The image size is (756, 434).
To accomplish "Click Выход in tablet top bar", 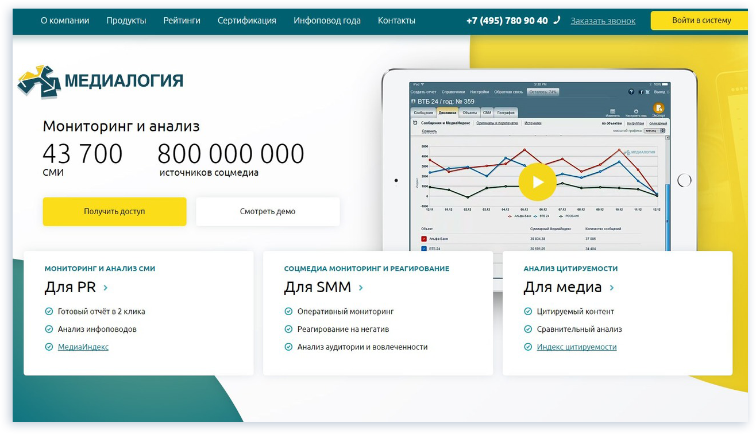I will [x=659, y=92].
